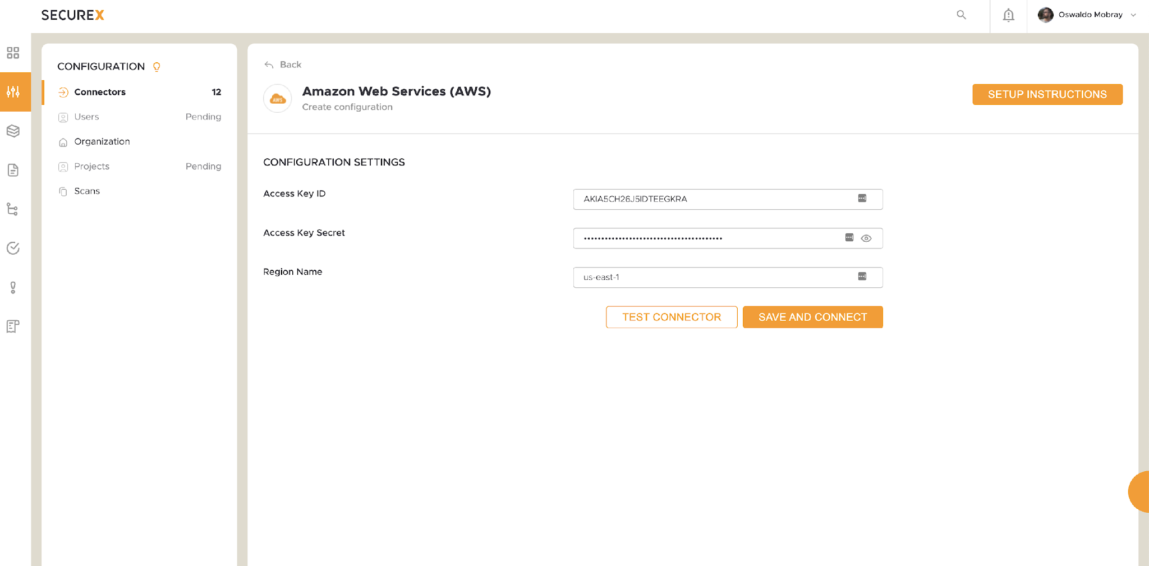1149x566 pixels.
Task: Click the SECUREX logo
Action: tap(73, 15)
